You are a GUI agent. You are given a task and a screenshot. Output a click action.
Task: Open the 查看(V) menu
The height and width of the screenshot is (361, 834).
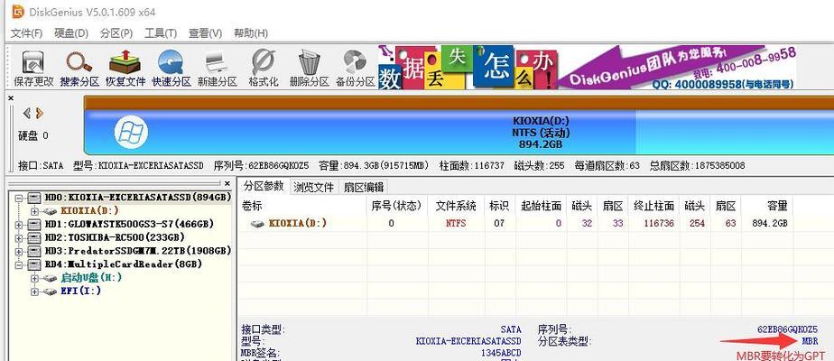pyautogui.click(x=205, y=33)
